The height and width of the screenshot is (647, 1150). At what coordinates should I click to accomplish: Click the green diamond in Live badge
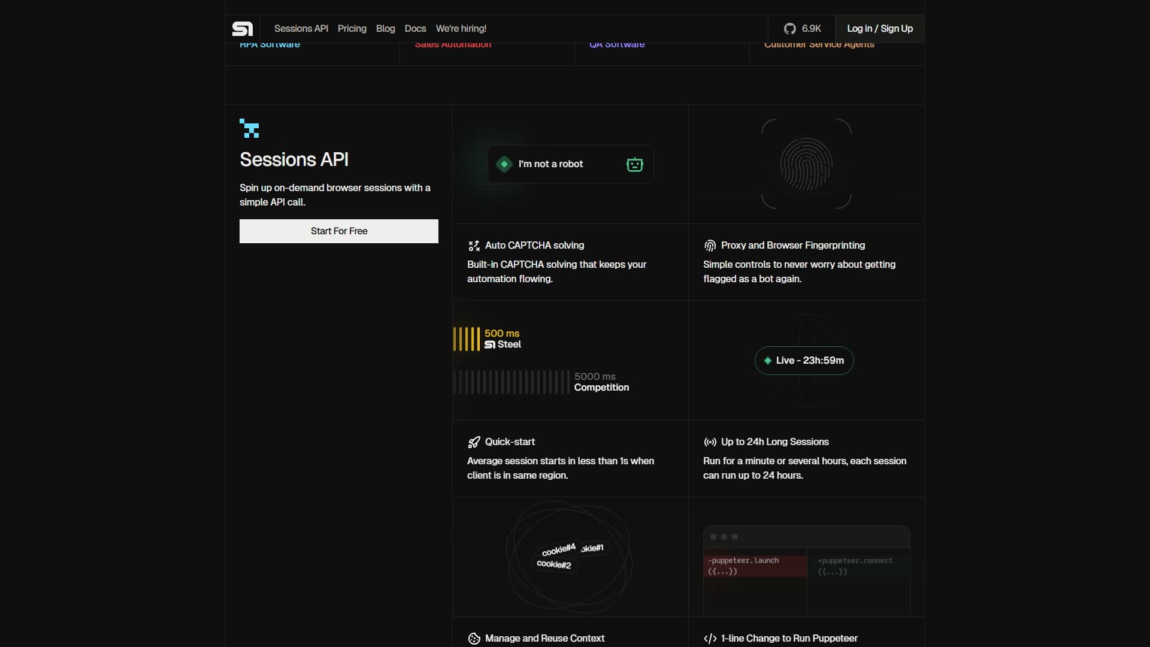coord(767,361)
